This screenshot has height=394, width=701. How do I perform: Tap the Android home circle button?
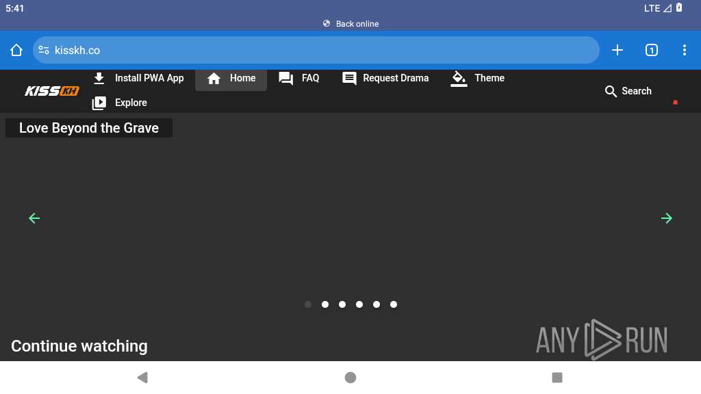[x=350, y=378]
